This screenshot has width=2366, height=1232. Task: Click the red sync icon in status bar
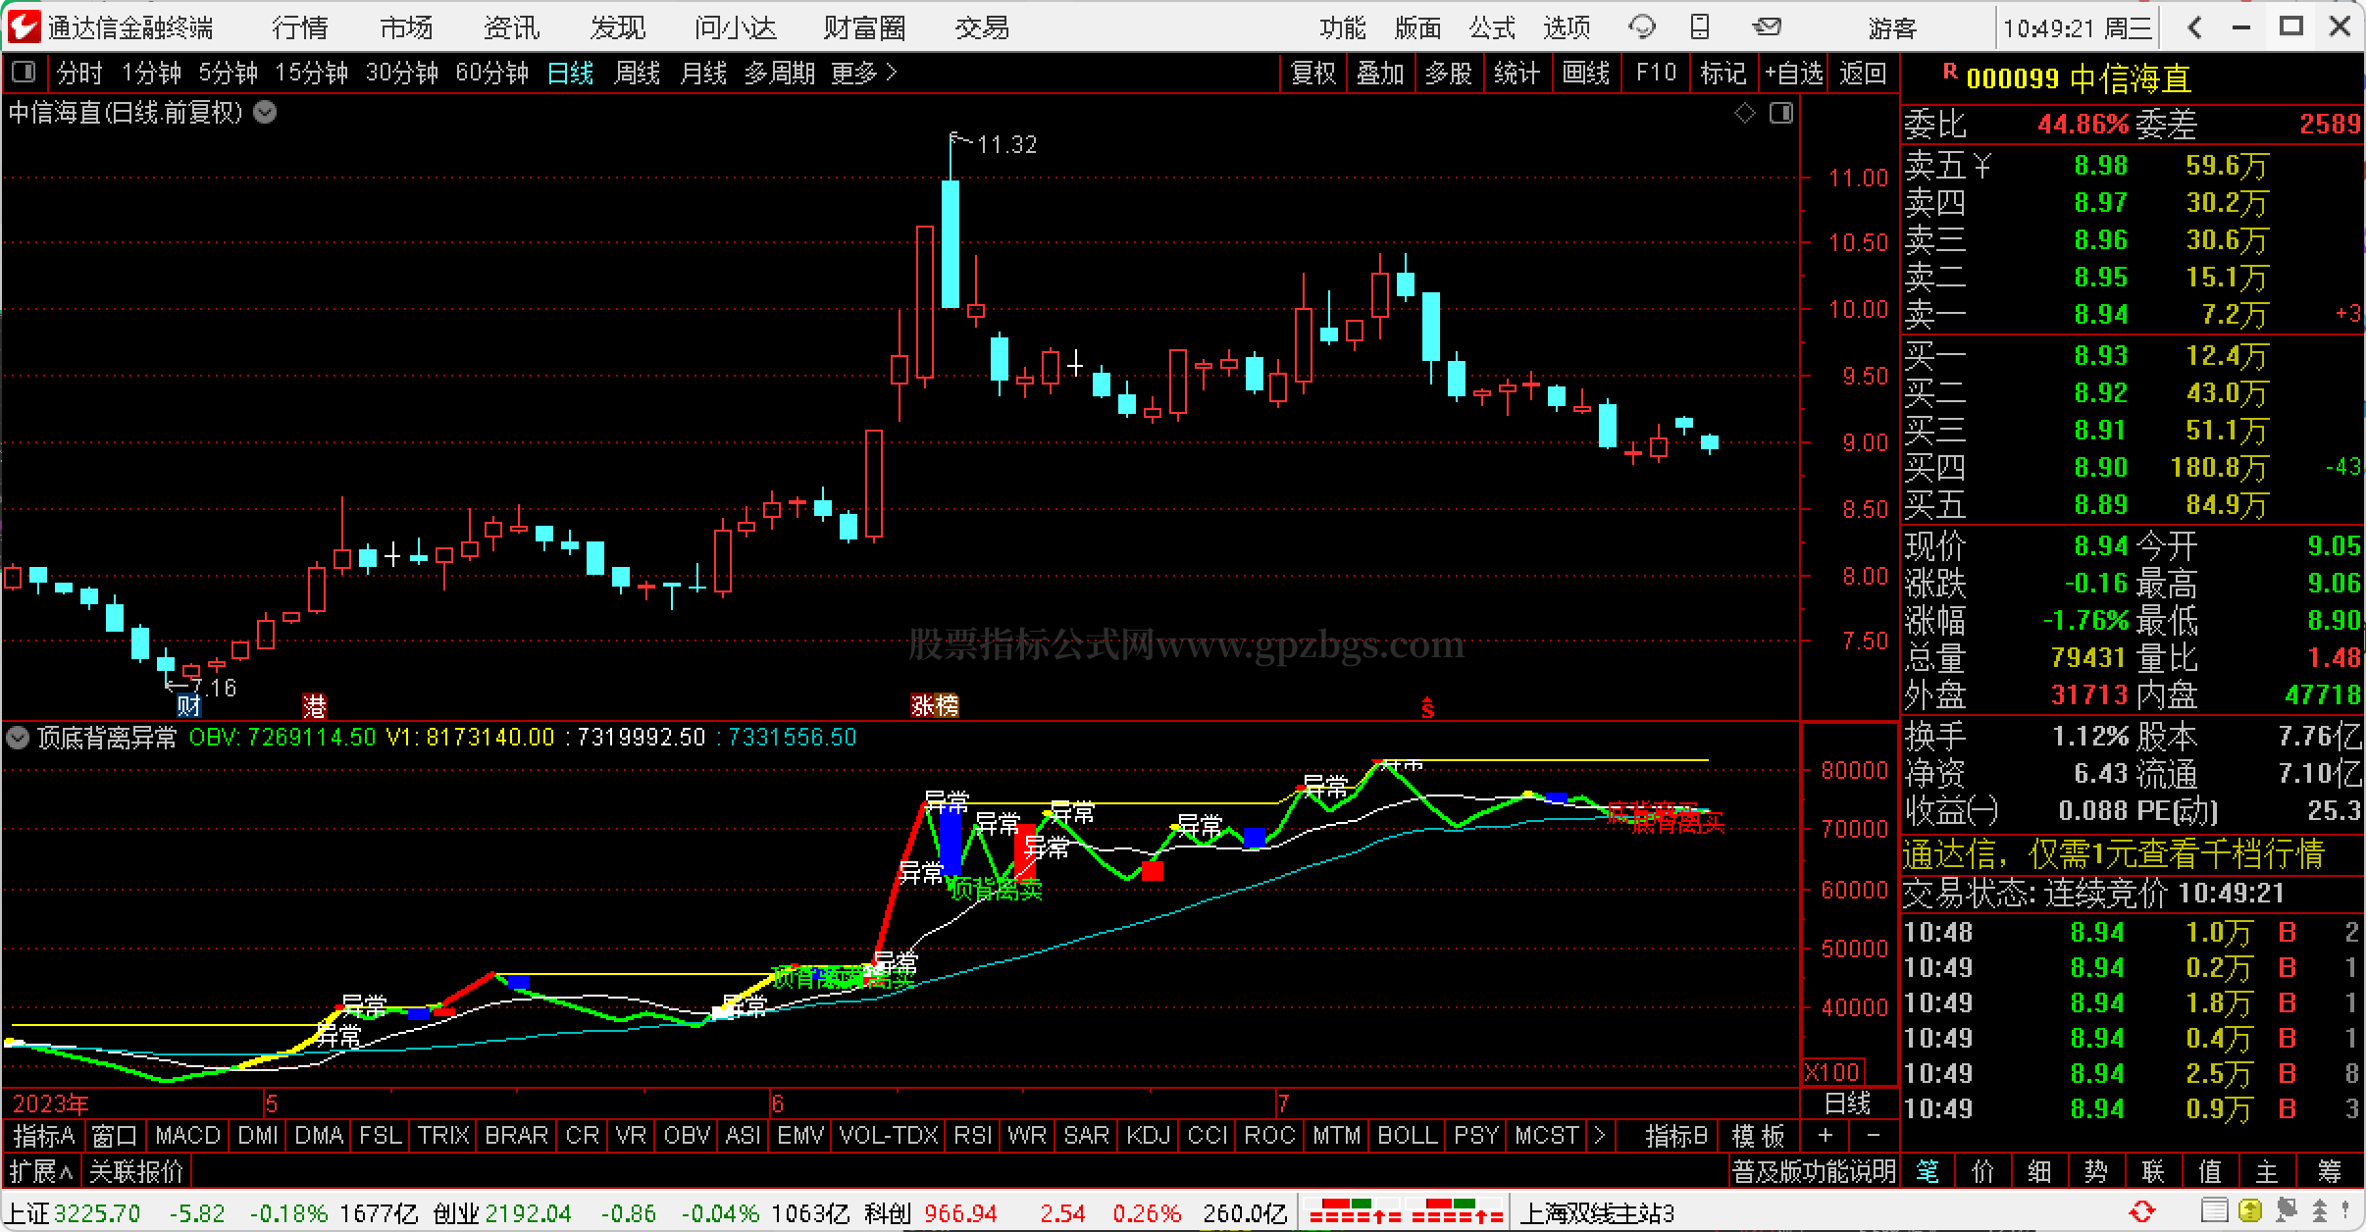pyautogui.click(x=2141, y=1211)
